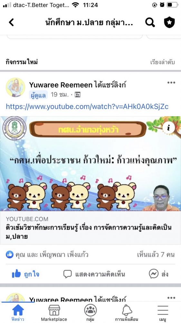
Task: Tap info icon on video preview
Action: click(x=168, y=128)
